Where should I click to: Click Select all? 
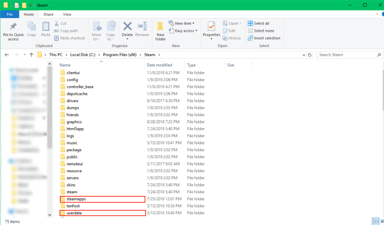point(258,23)
